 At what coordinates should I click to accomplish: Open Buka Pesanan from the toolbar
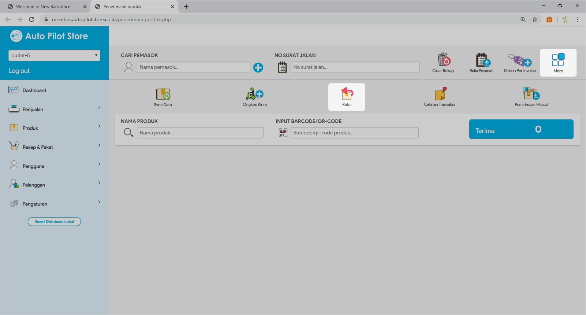coord(481,60)
